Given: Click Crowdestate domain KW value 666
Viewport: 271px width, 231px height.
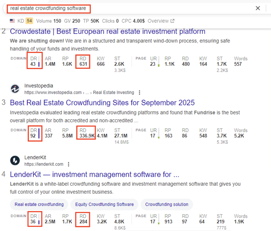Looking at the screenshot, I should click(x=101, y=64).
